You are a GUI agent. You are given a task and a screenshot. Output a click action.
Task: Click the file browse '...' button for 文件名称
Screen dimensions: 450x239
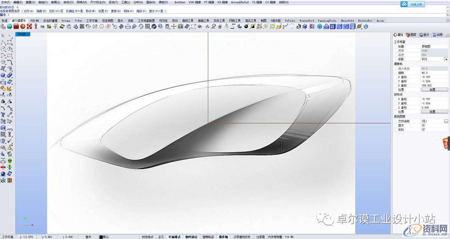pos(446,121)
